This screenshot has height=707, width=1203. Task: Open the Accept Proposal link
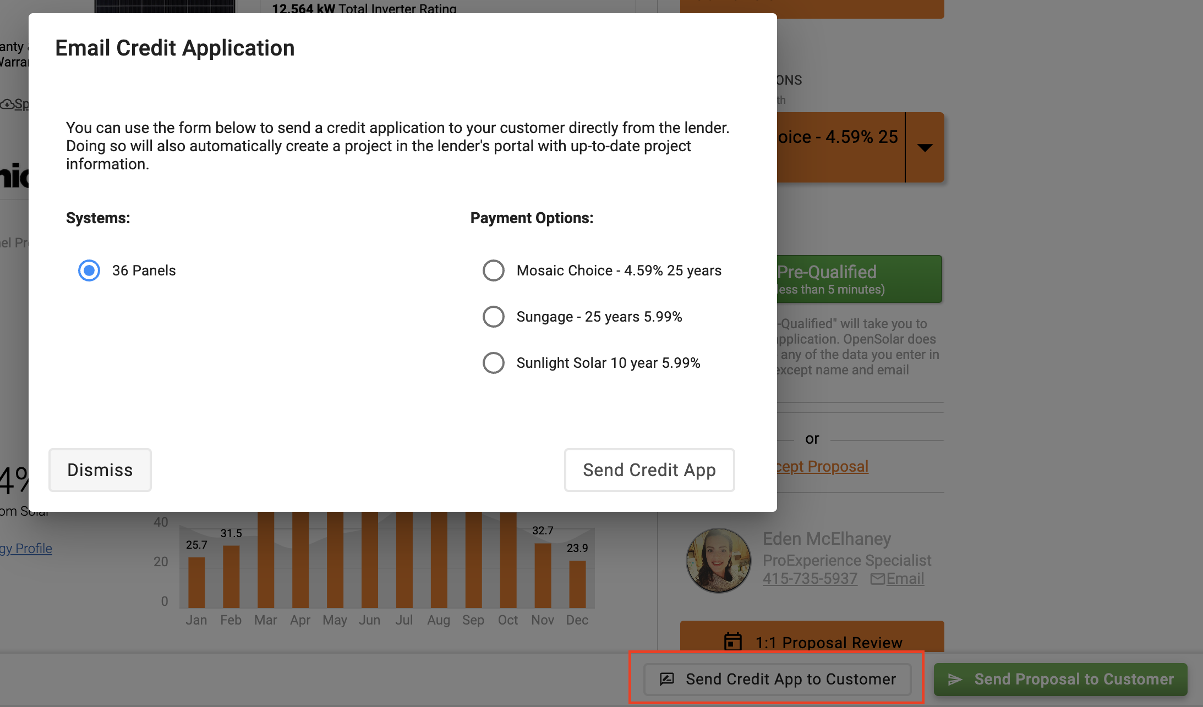click(822, 466)
